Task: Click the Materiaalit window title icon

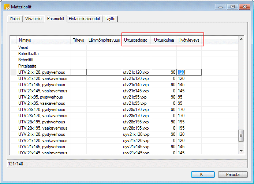Action: click(7, 7)
